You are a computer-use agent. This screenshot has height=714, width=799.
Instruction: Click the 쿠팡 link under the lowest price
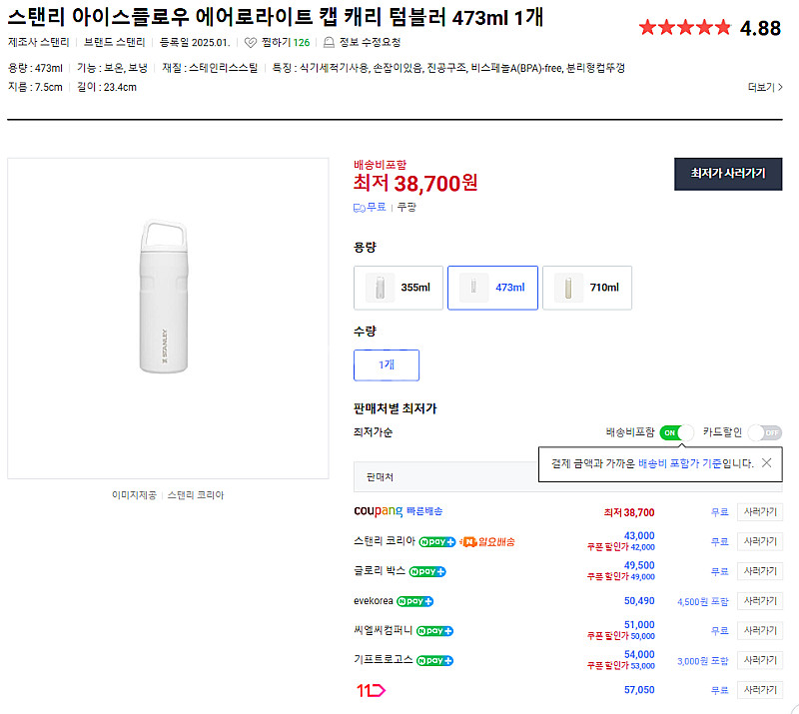(x=406, y=207)
